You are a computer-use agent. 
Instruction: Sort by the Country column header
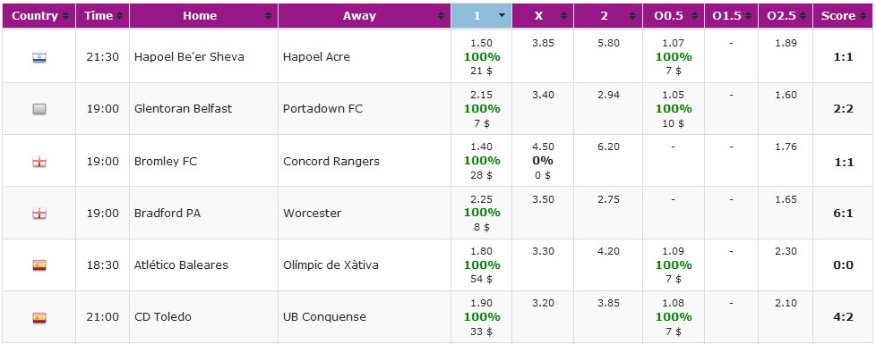coord(39,15)
